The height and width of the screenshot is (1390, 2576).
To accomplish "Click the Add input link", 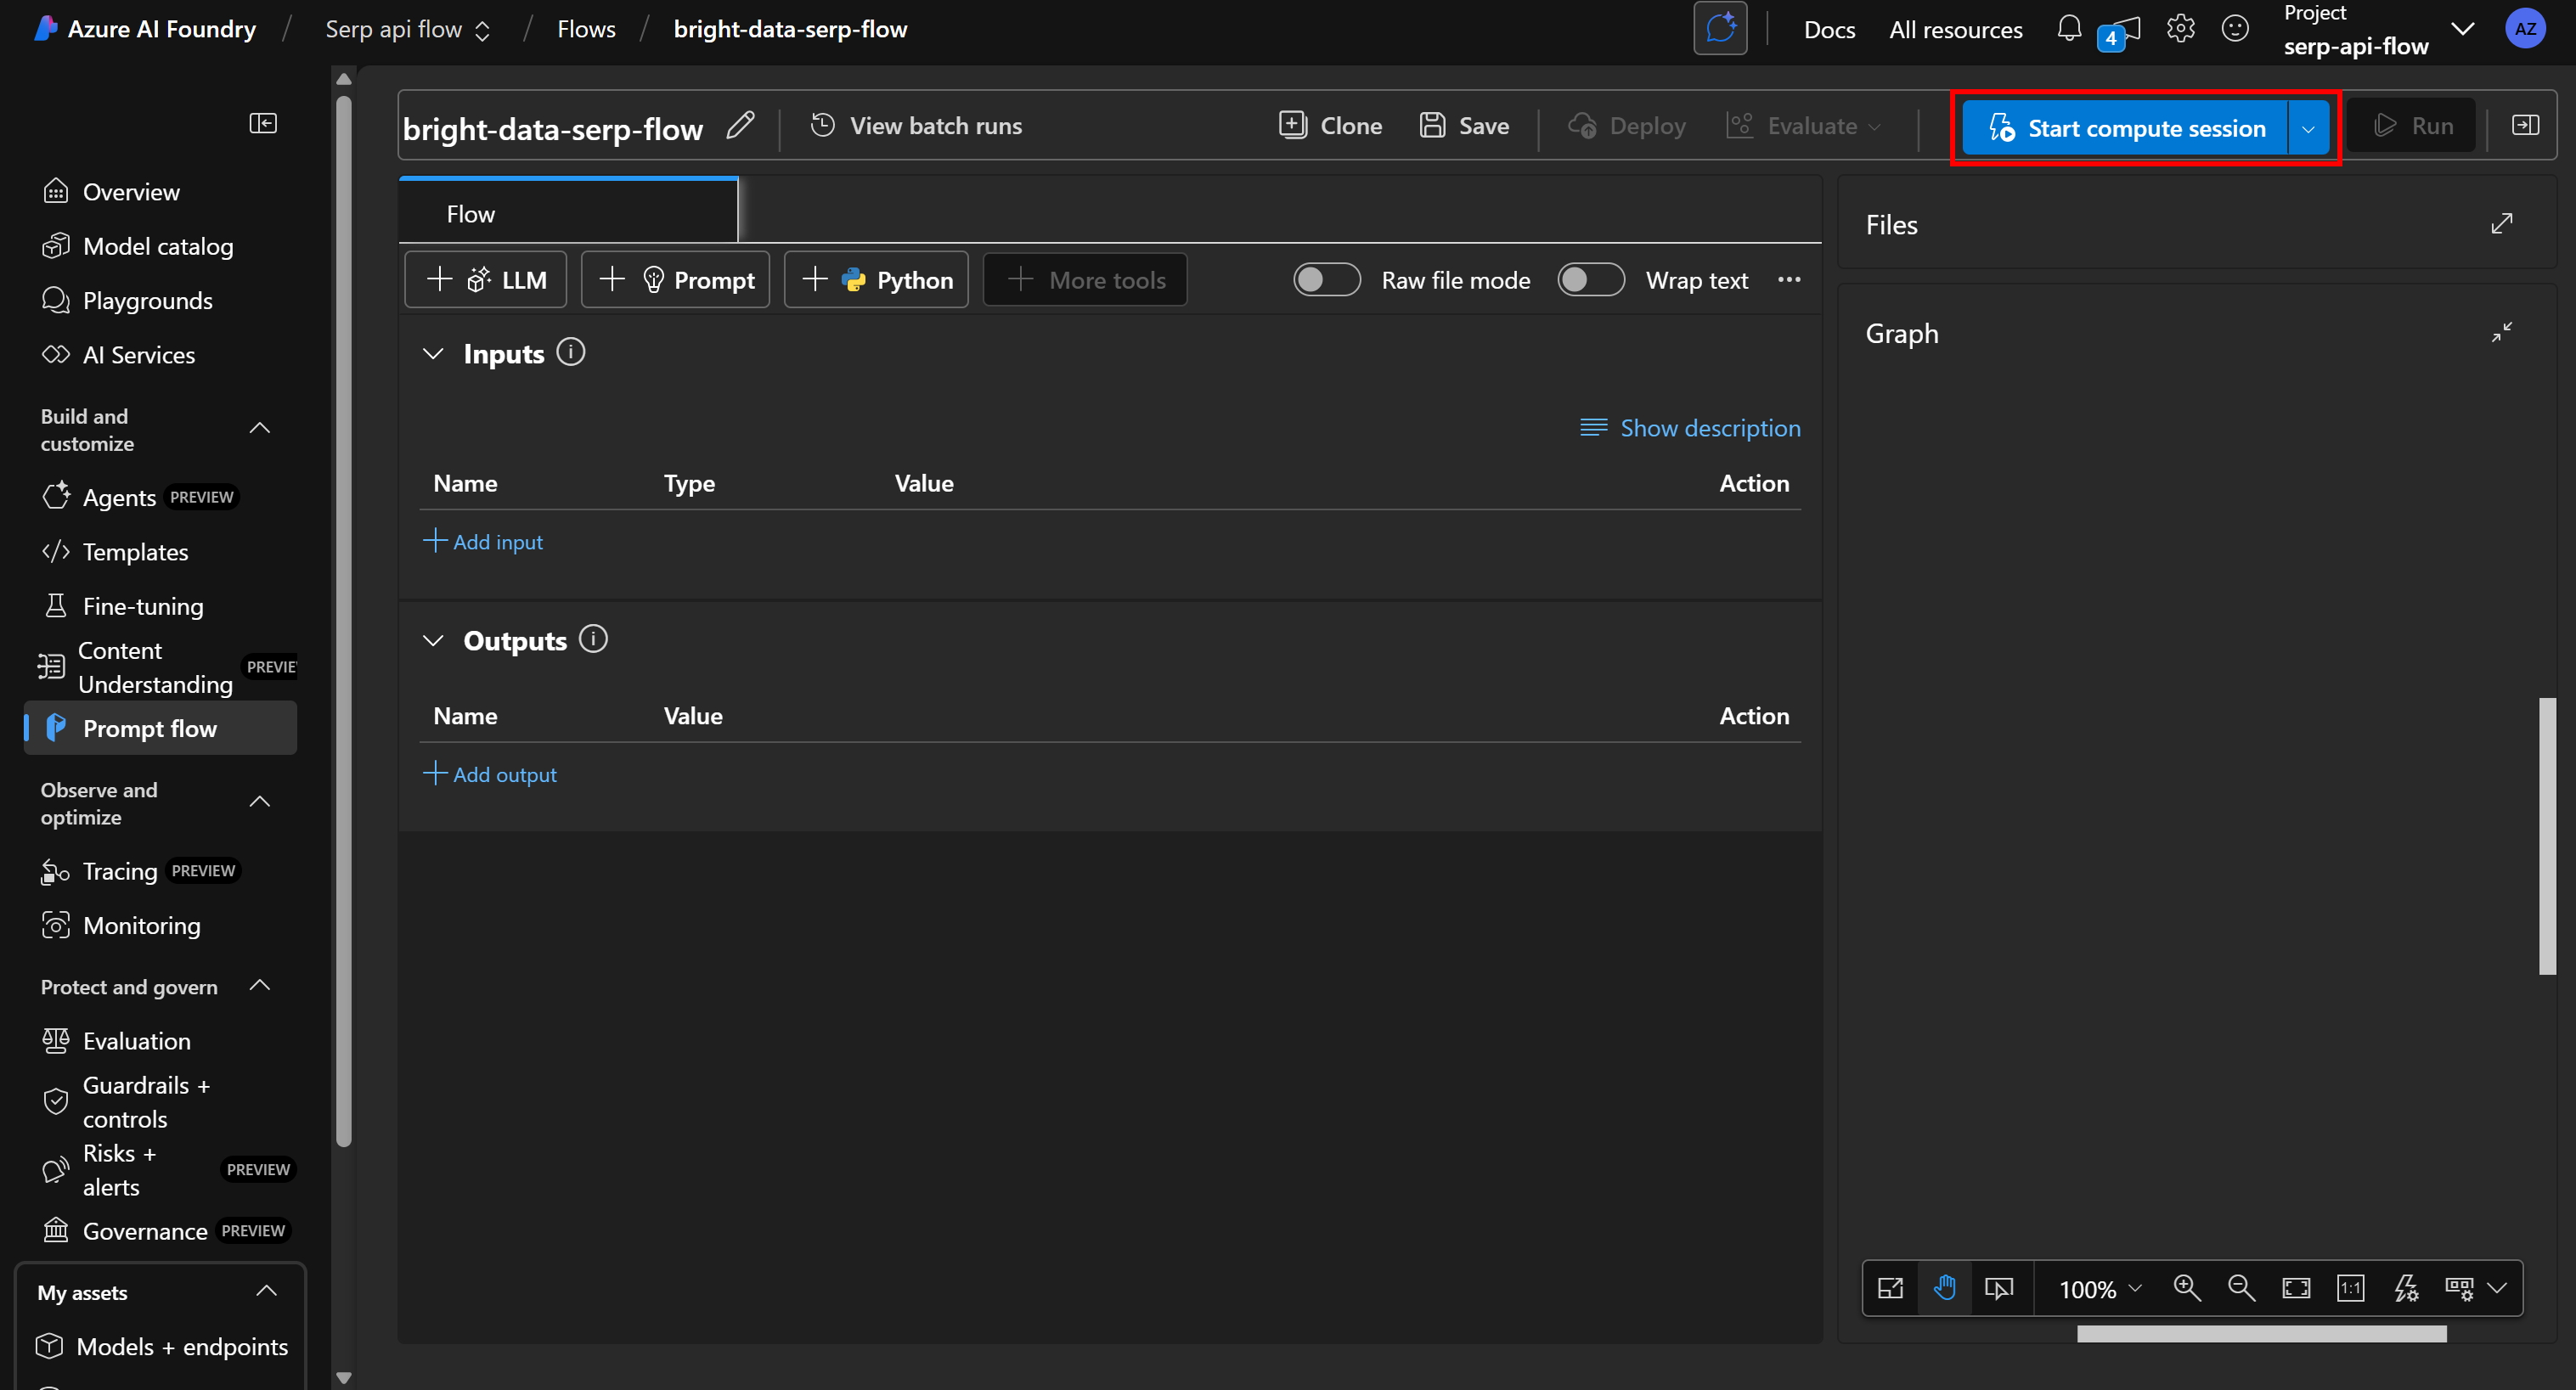I will pyautogui.click(x=484, y=541).
